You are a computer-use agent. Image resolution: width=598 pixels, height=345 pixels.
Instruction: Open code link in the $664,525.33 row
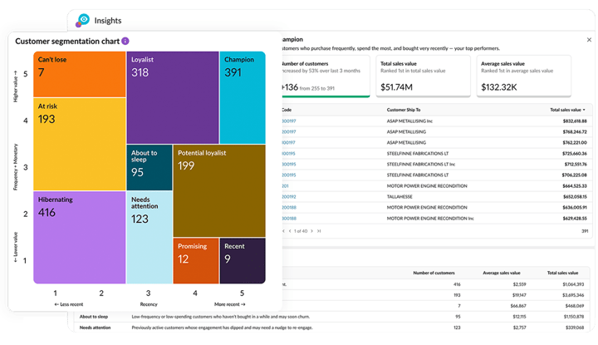(285, 186)
